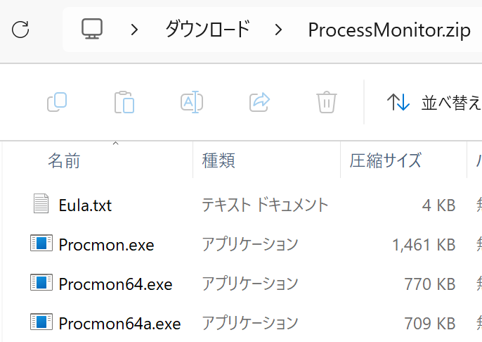Click テキスト ドキュメント type cell
The width and height of the screenshot is (482, 342).
(265, 205)
